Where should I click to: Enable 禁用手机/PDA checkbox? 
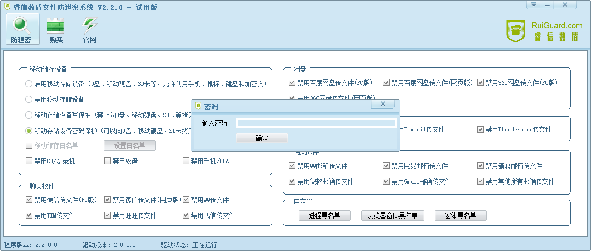(186, 161)
